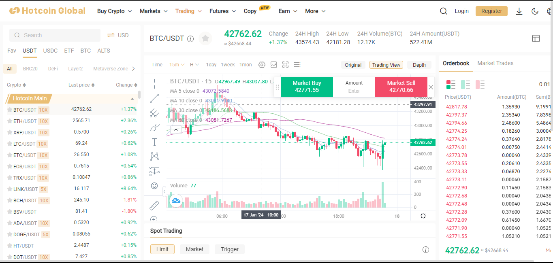Switch to the ALTS tab
The width and height of the screenshot is (553, 263).
(104, 51)
